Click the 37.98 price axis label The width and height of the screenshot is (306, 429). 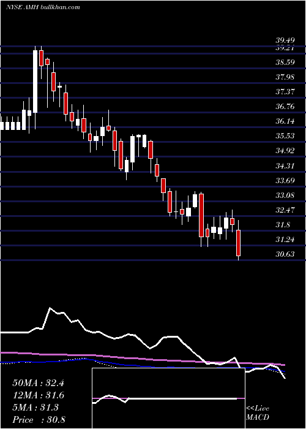pos(285,77)
